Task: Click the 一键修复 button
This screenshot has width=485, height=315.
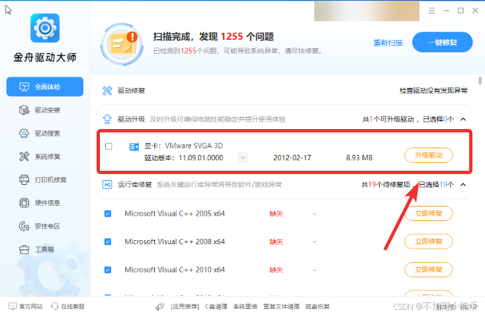Action: click(x=442, y=42)
